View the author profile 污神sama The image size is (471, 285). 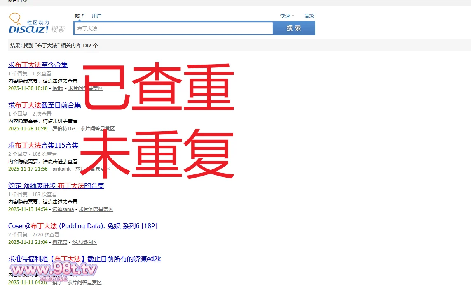point(63,209)
